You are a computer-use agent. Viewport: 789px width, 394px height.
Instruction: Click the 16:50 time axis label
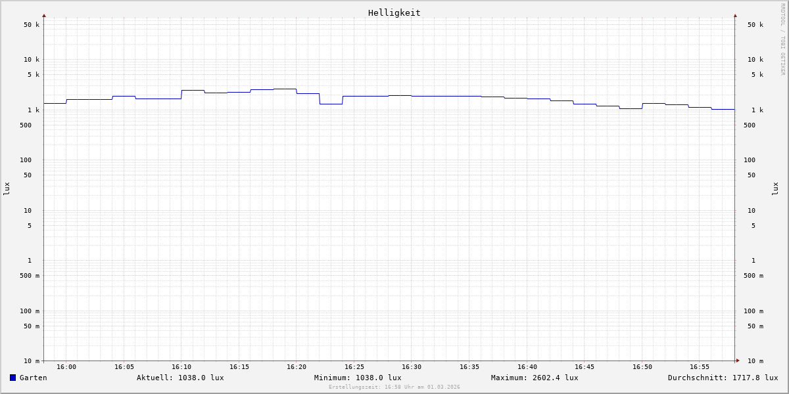tap(642, 367)
